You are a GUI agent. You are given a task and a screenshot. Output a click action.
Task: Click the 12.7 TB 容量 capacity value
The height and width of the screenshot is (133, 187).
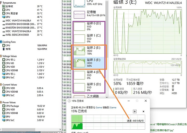point(176,80)
